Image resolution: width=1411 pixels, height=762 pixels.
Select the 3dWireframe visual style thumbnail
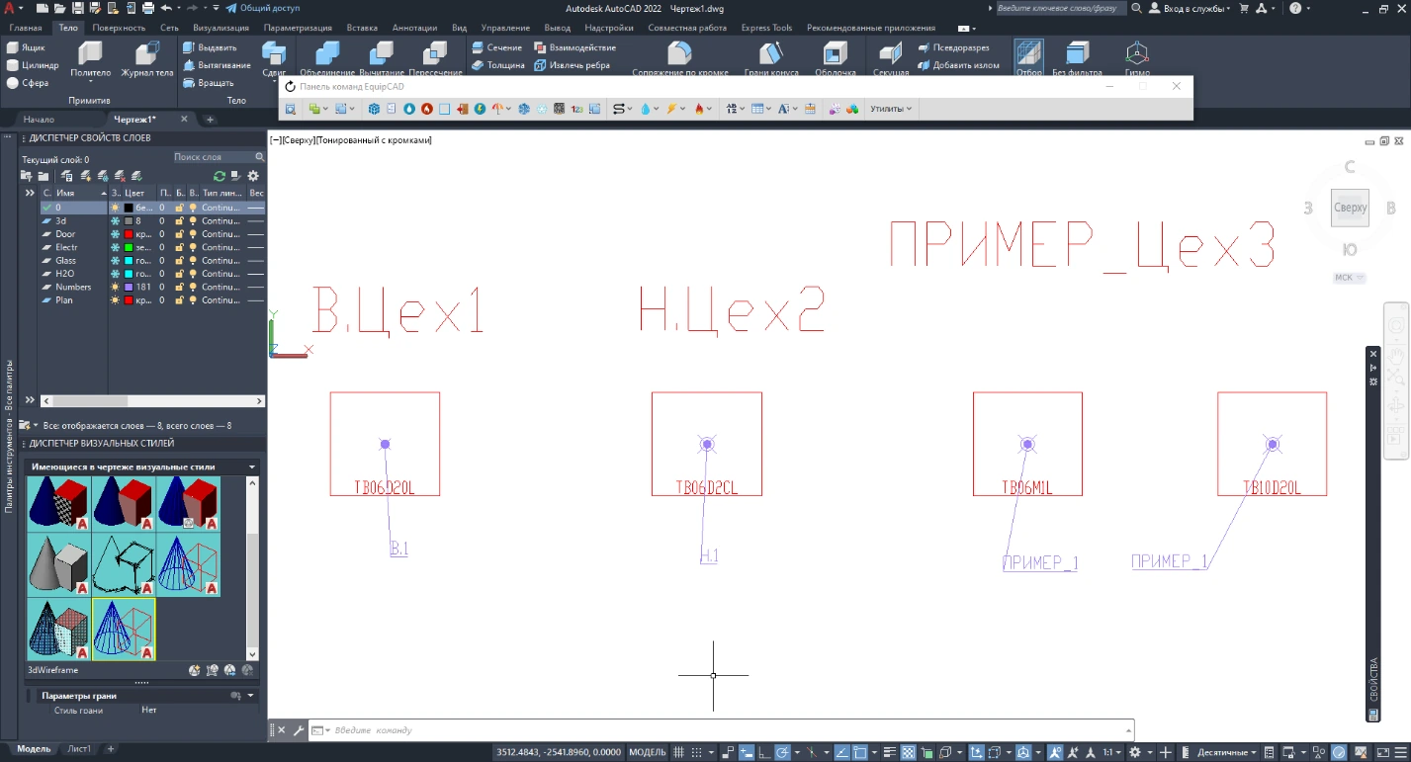(124, 629)
